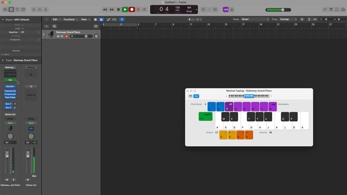Toggle the Flex button

[x=114, y=19]
